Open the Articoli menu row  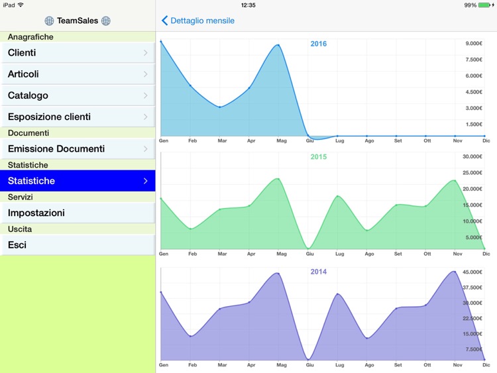point(78,74)
